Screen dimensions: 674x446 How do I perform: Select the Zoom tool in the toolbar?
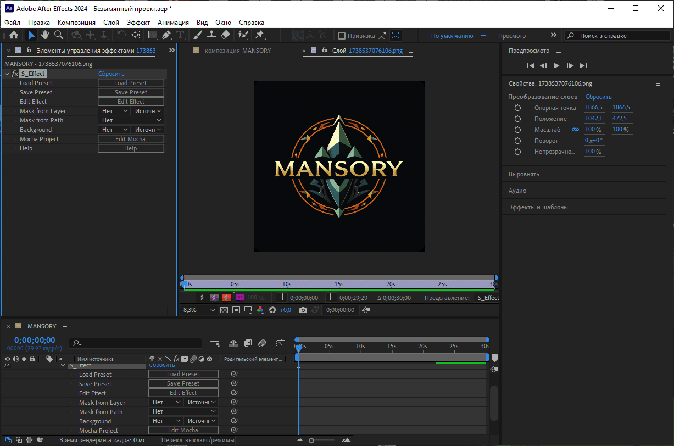tap(58, 35)
